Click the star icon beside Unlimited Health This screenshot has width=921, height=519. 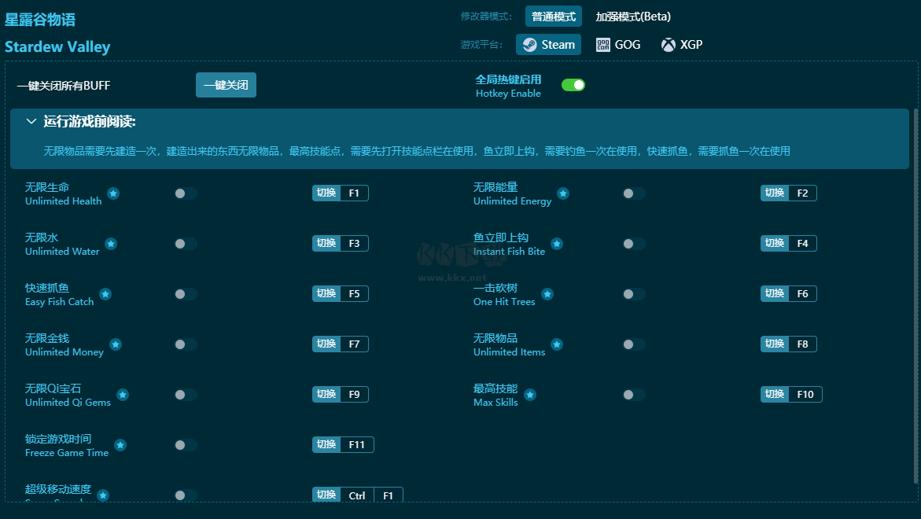113,193
